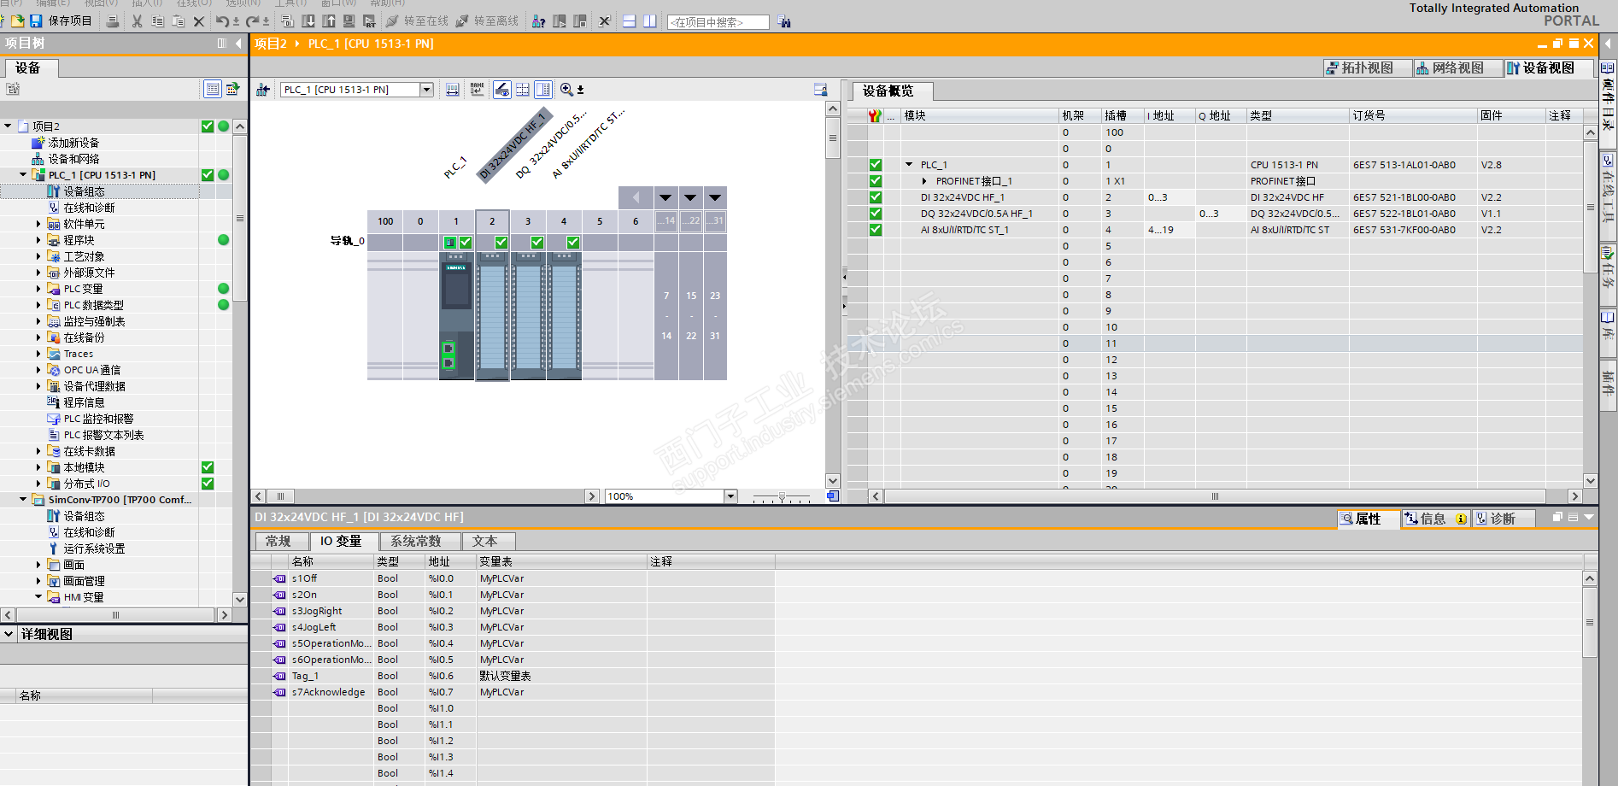Screen dimensions: 1618x786
Task: Click the Save project disk icon
Action: [x=36, y=21]
